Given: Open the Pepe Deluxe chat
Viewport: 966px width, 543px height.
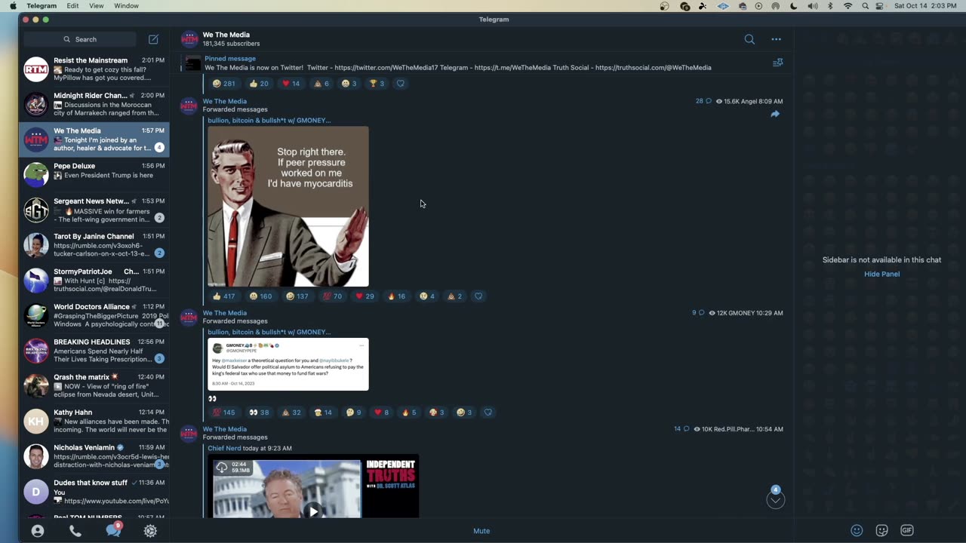Looking at the screenshot, I should pyautogui.click(x=94, y=174).
